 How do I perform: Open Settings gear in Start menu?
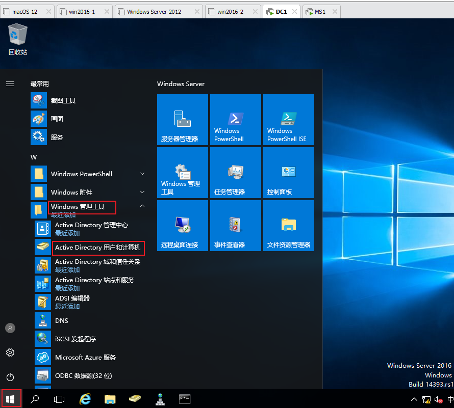[10, 352]
